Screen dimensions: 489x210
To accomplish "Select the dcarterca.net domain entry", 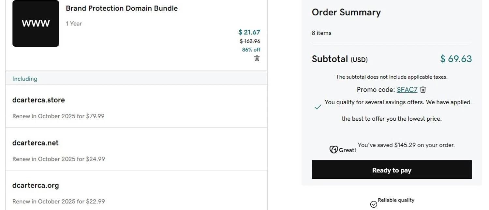I will pyautogui.click(x=36, y=143).
